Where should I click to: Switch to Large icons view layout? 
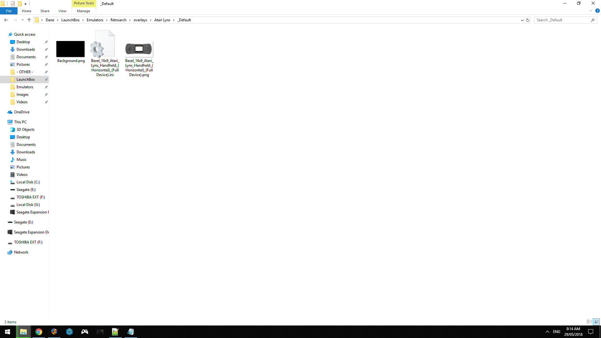(x=596, y=322)
